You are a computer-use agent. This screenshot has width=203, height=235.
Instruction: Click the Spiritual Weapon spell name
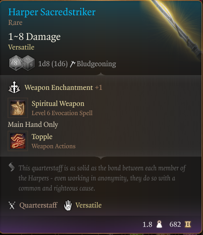[x=58, y=103]
